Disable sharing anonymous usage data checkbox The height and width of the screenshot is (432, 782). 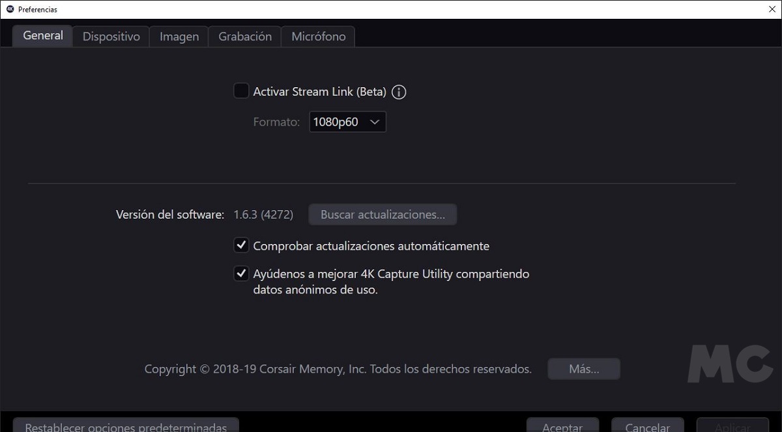[x=241, y=273]
